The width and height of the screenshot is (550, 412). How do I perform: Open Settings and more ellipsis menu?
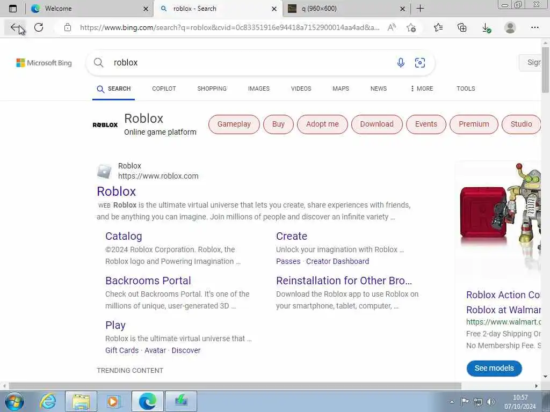[534, 27]
